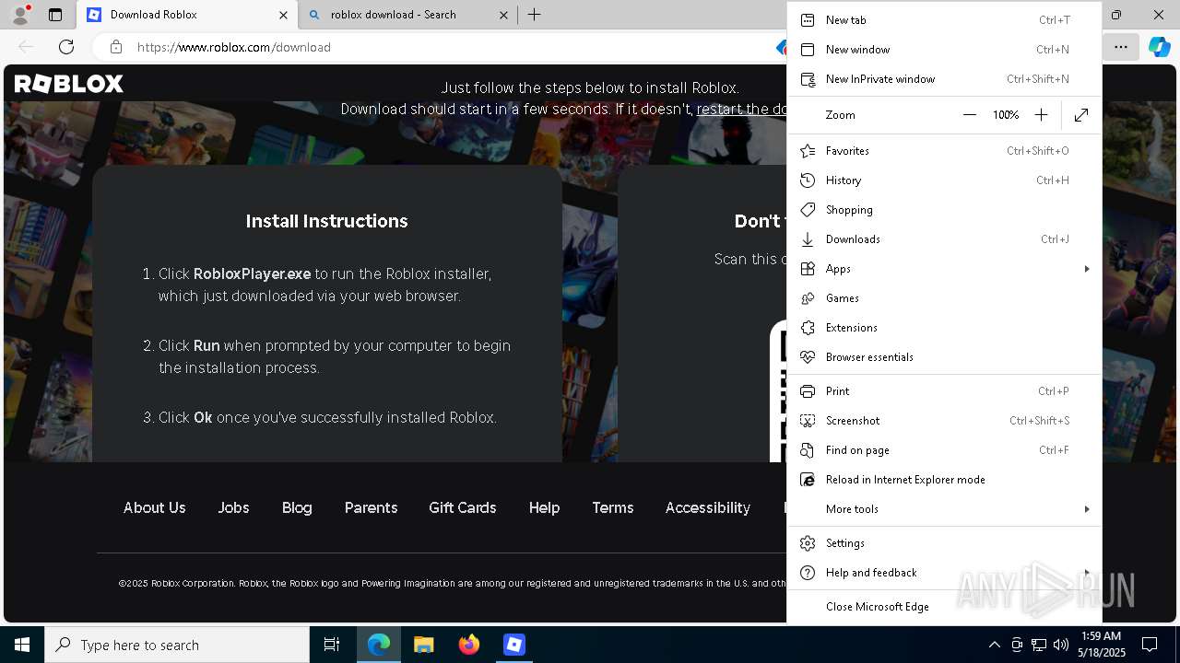This screenshot has width=1180, height=663.
Task: Click the Favorites star icon
Action: (x=808, y=151)
